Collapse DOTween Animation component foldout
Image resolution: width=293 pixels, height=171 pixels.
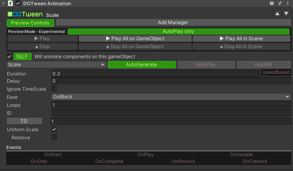click(3, 3)
